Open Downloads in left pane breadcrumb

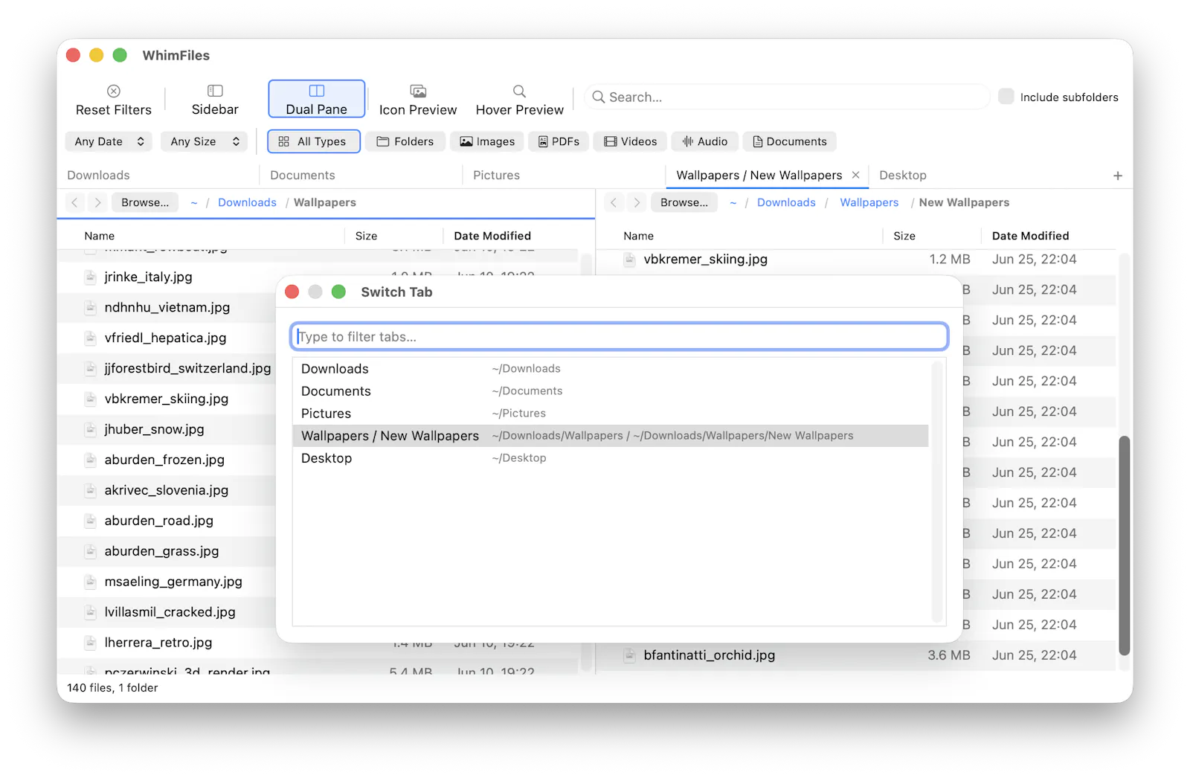pos(247,202)
